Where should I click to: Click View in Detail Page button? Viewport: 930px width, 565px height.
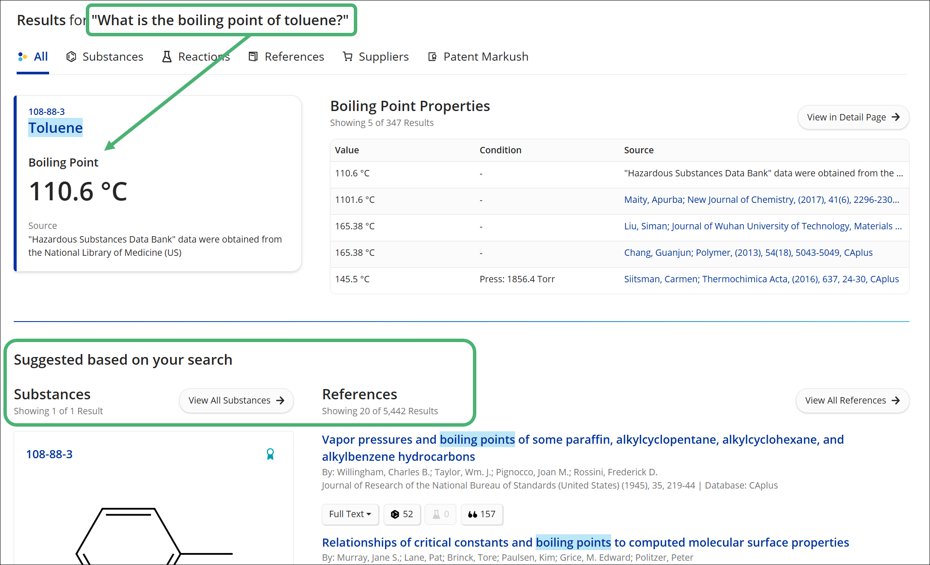click(853, 117)
